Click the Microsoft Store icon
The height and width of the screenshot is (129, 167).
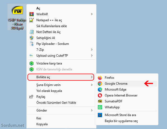click(x=100, y=115)
